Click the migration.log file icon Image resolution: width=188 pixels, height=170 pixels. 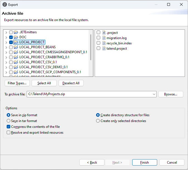point(104,38)
